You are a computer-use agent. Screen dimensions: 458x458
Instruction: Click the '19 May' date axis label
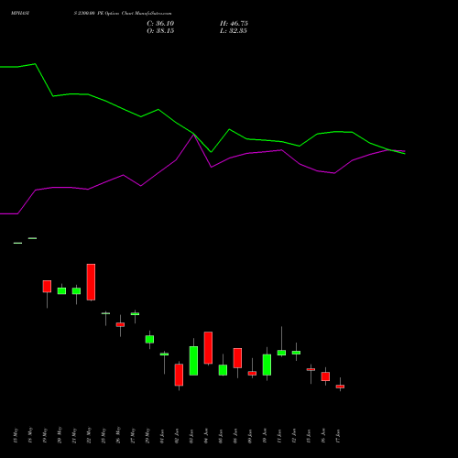click(x=45, y=435)
